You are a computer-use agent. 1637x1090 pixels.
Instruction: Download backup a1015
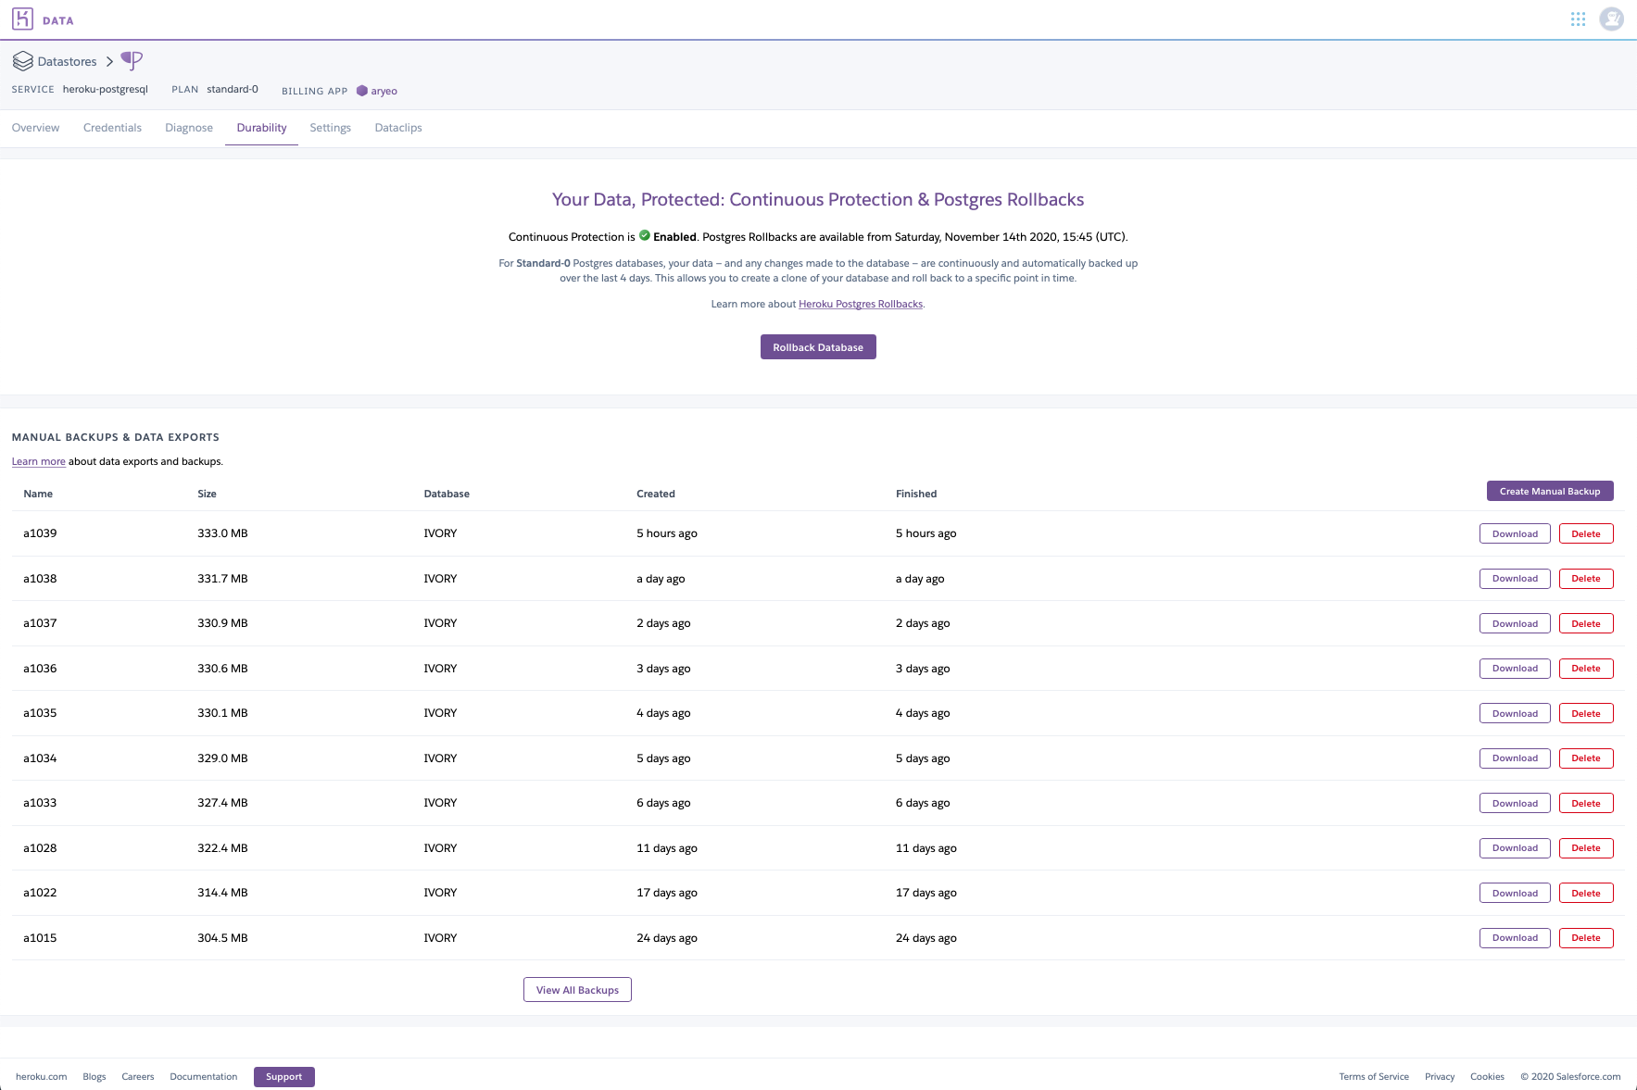click(1515, 938)
